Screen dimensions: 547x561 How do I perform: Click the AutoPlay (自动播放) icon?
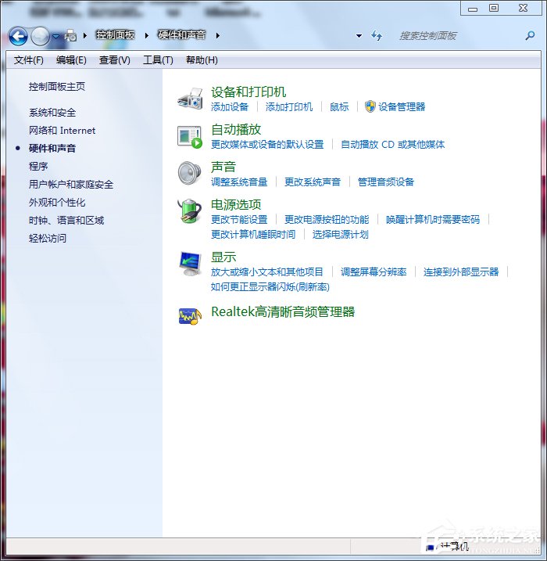[190, 136]
